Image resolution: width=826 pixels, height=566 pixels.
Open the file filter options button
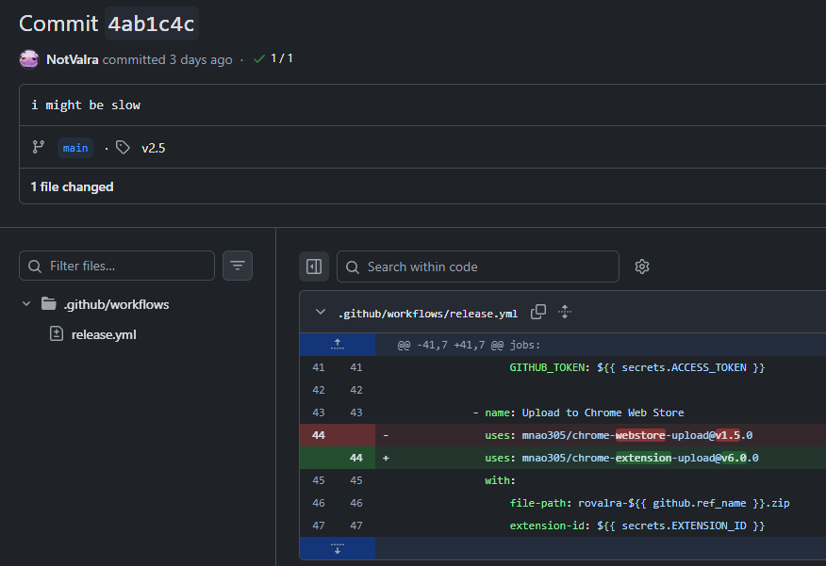(x=238, y=266)
